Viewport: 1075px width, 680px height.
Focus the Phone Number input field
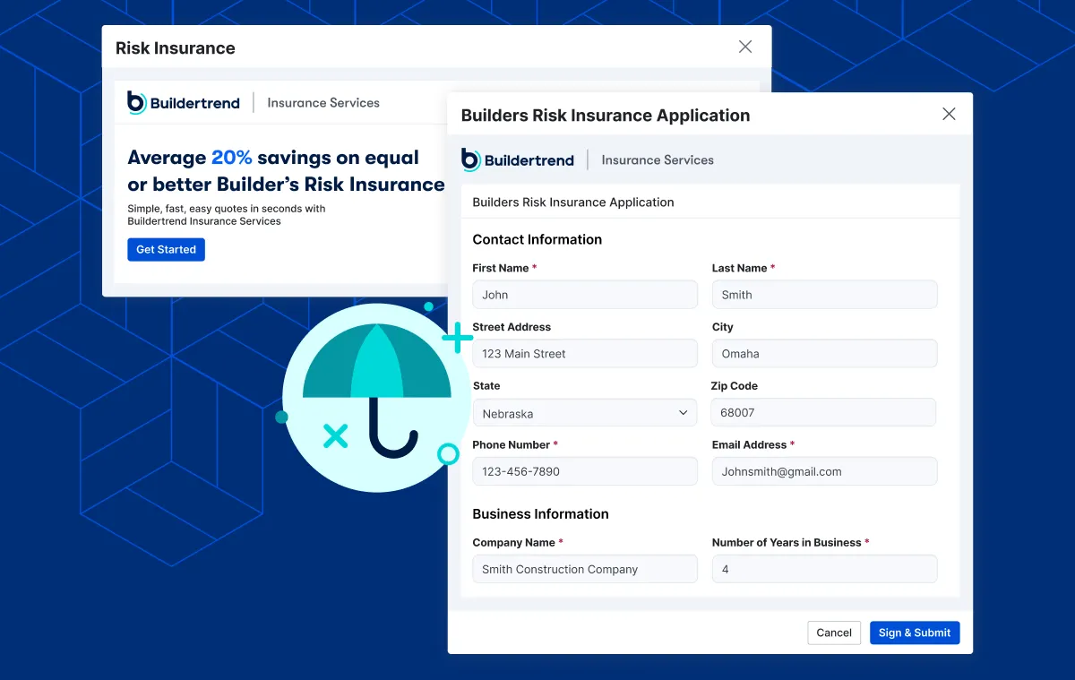point(585,471)
